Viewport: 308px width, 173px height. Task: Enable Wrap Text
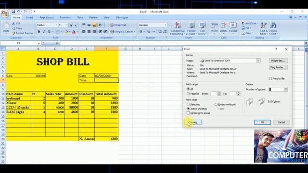[118, 25]
